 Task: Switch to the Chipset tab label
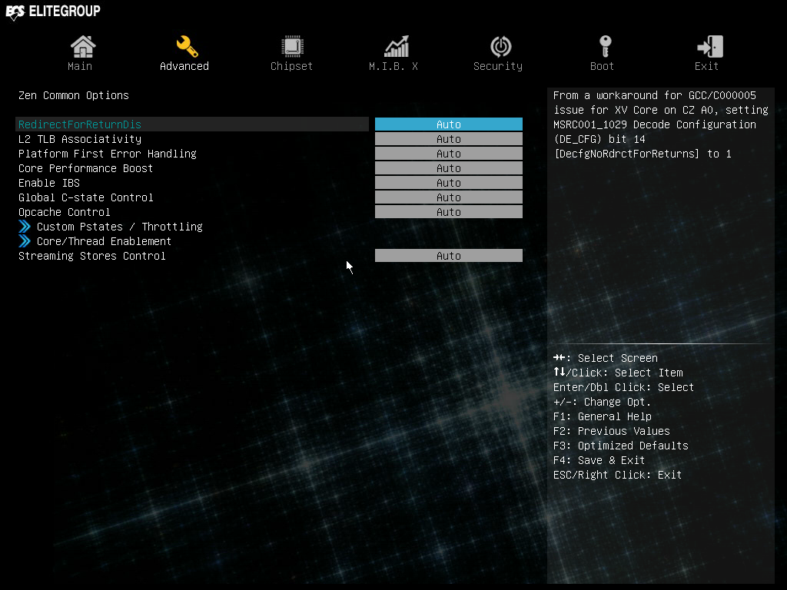291,66
